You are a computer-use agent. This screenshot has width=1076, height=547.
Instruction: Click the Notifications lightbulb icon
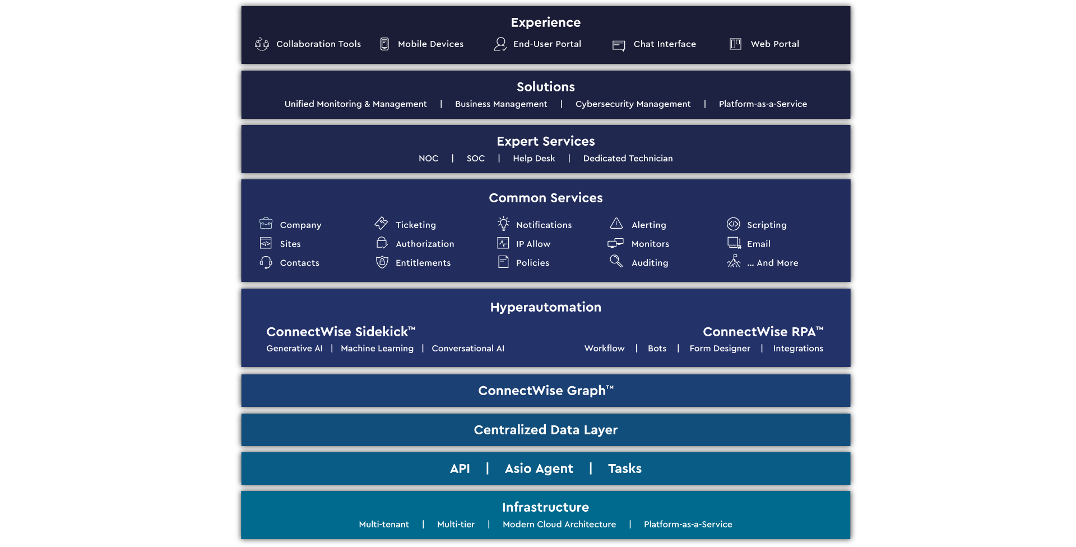click(x=503, y=224)
